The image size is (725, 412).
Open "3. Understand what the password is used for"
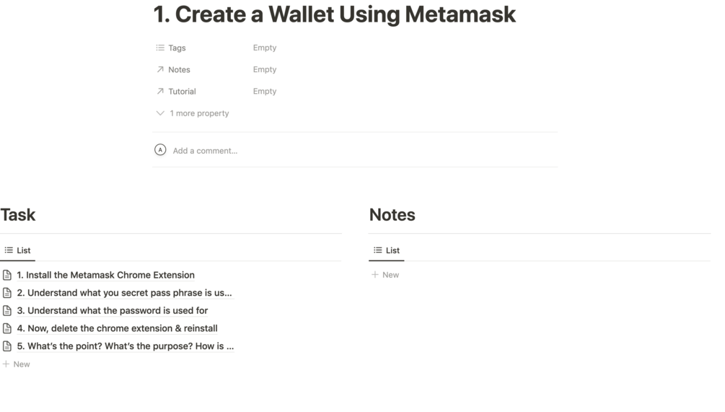point(112,311)
